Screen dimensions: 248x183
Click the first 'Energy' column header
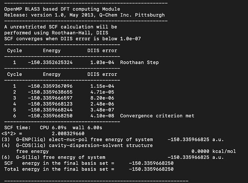52,51
